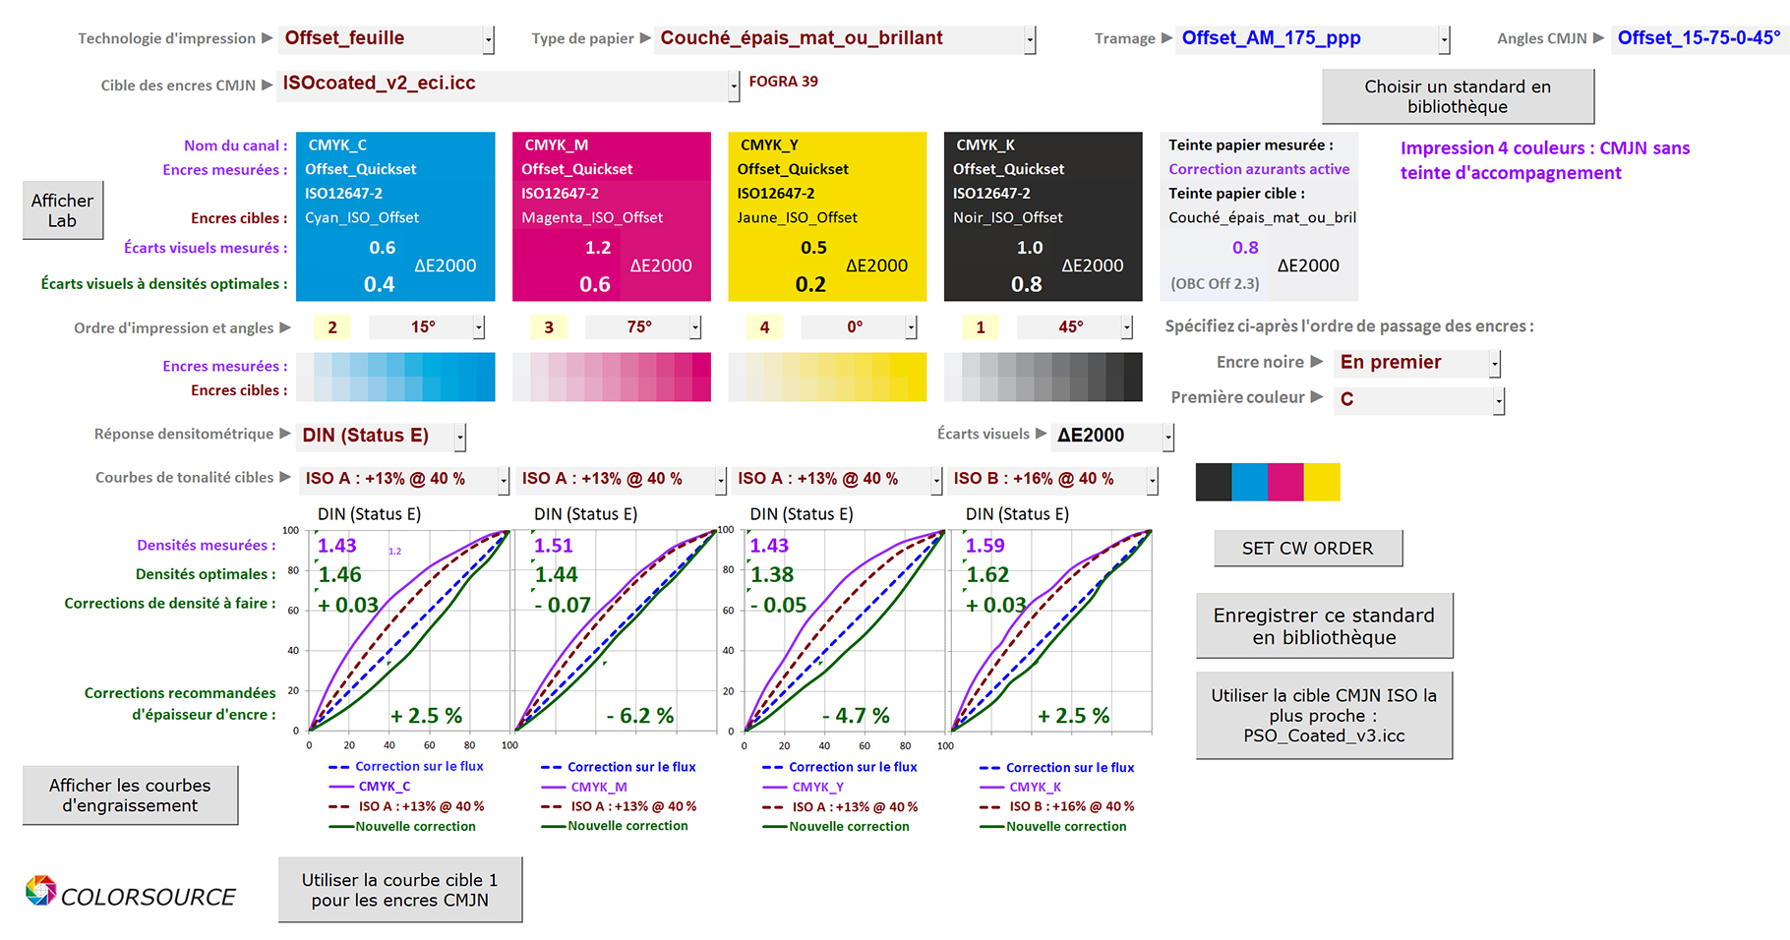The height and width of the screenshot is (940, 1790).
Task: Open the Première couleur dropdown
Action: (x=1499, y=400)
